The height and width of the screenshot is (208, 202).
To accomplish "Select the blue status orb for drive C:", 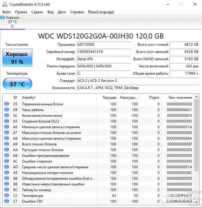I will (2, 17).
